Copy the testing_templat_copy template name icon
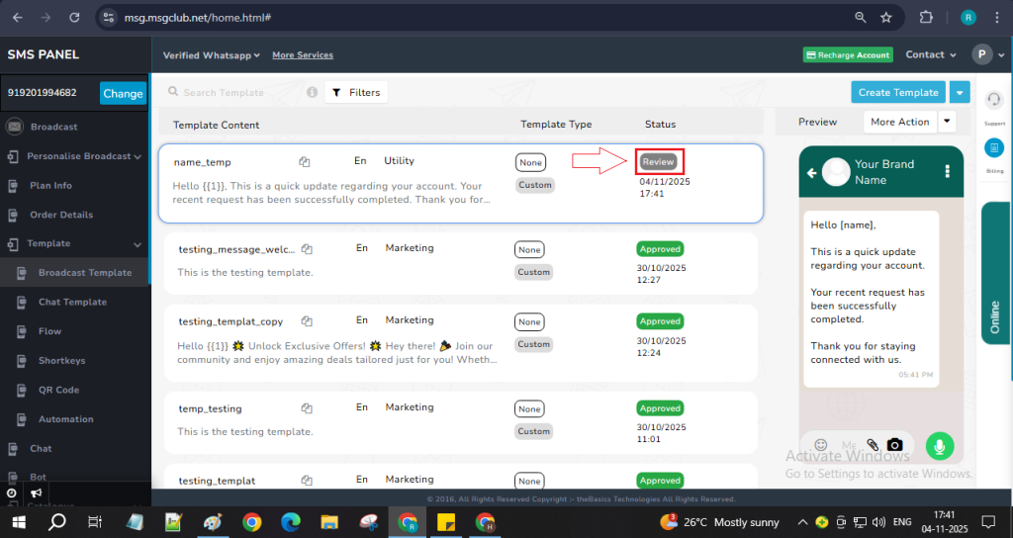 point(307,321)
